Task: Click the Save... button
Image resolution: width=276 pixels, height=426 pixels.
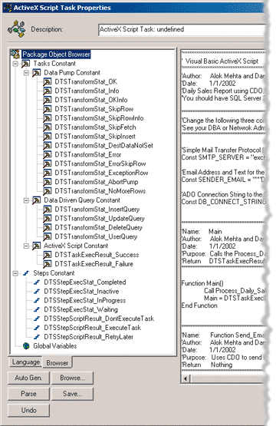Action: pos(72,394)
